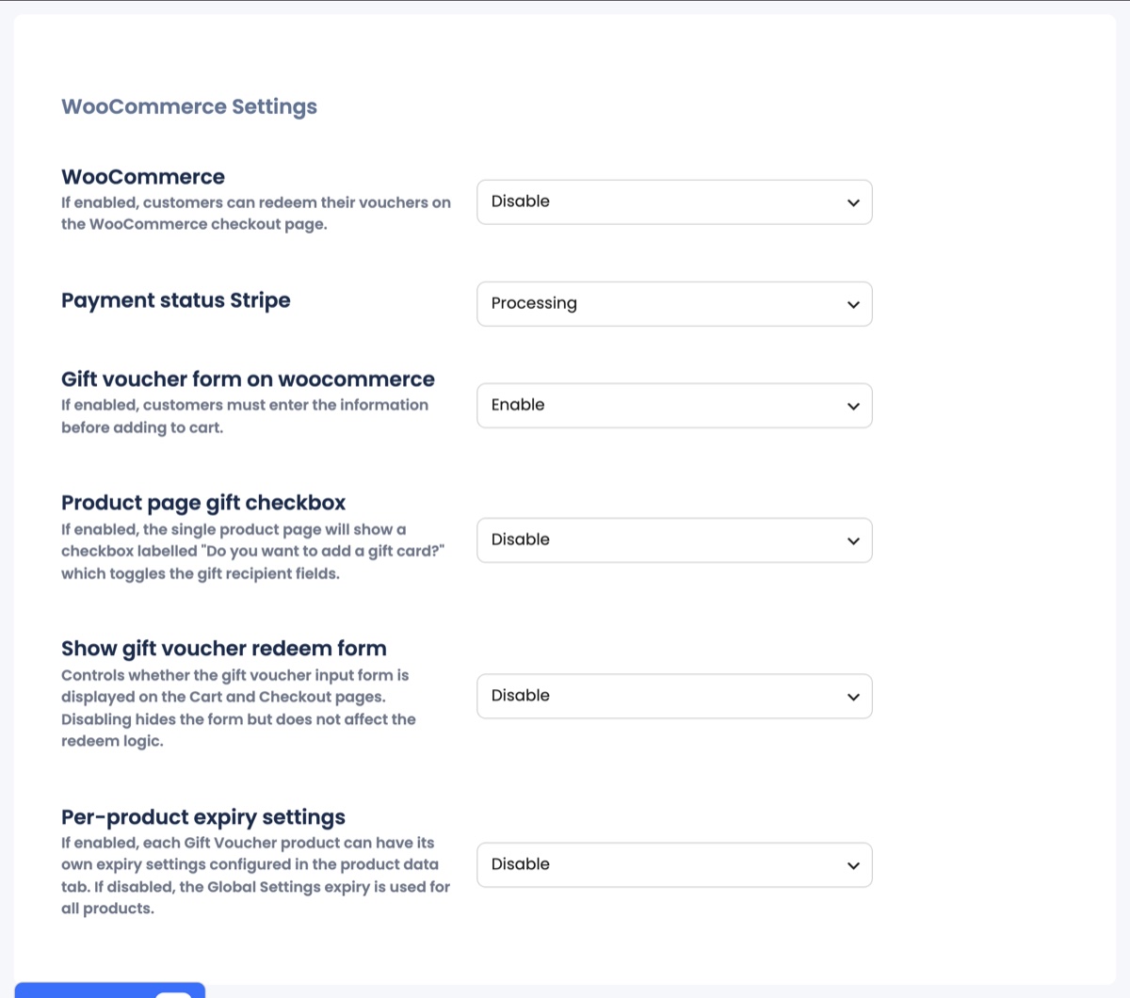Open the WooCommerce Disable dropdown

coord(674,202)
